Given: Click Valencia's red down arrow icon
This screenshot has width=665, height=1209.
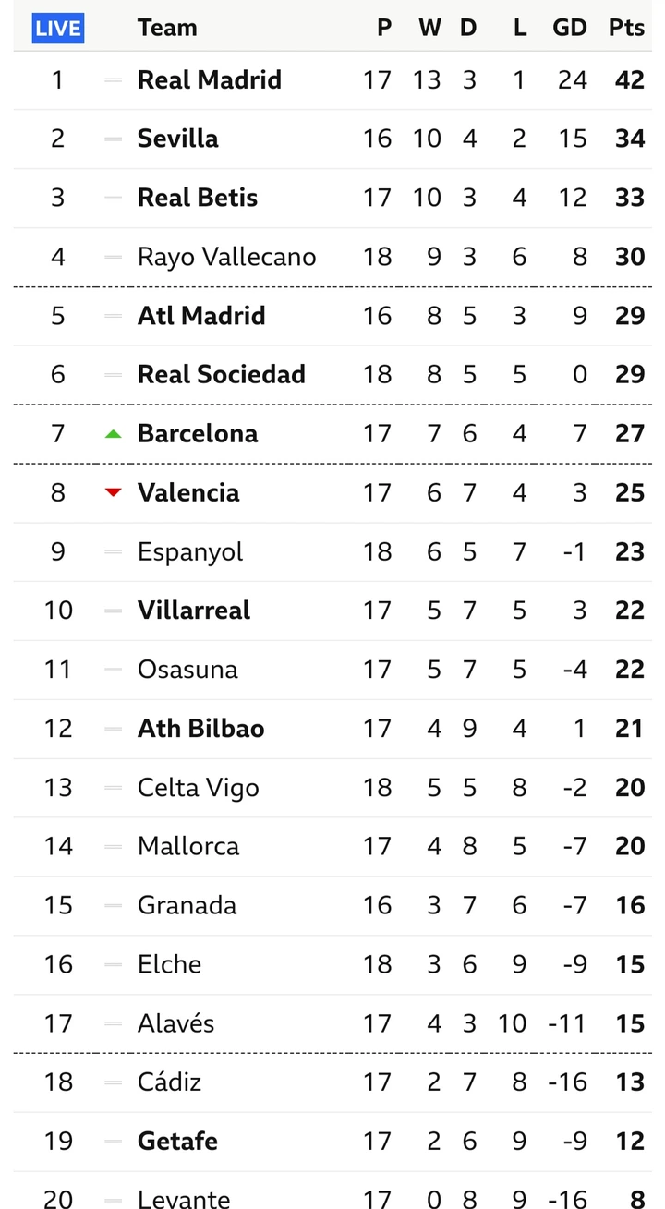Looking at the screenshot, I should (114, 492).
